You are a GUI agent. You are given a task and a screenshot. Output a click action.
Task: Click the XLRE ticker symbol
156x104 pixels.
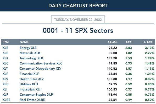tap(6, 100)
